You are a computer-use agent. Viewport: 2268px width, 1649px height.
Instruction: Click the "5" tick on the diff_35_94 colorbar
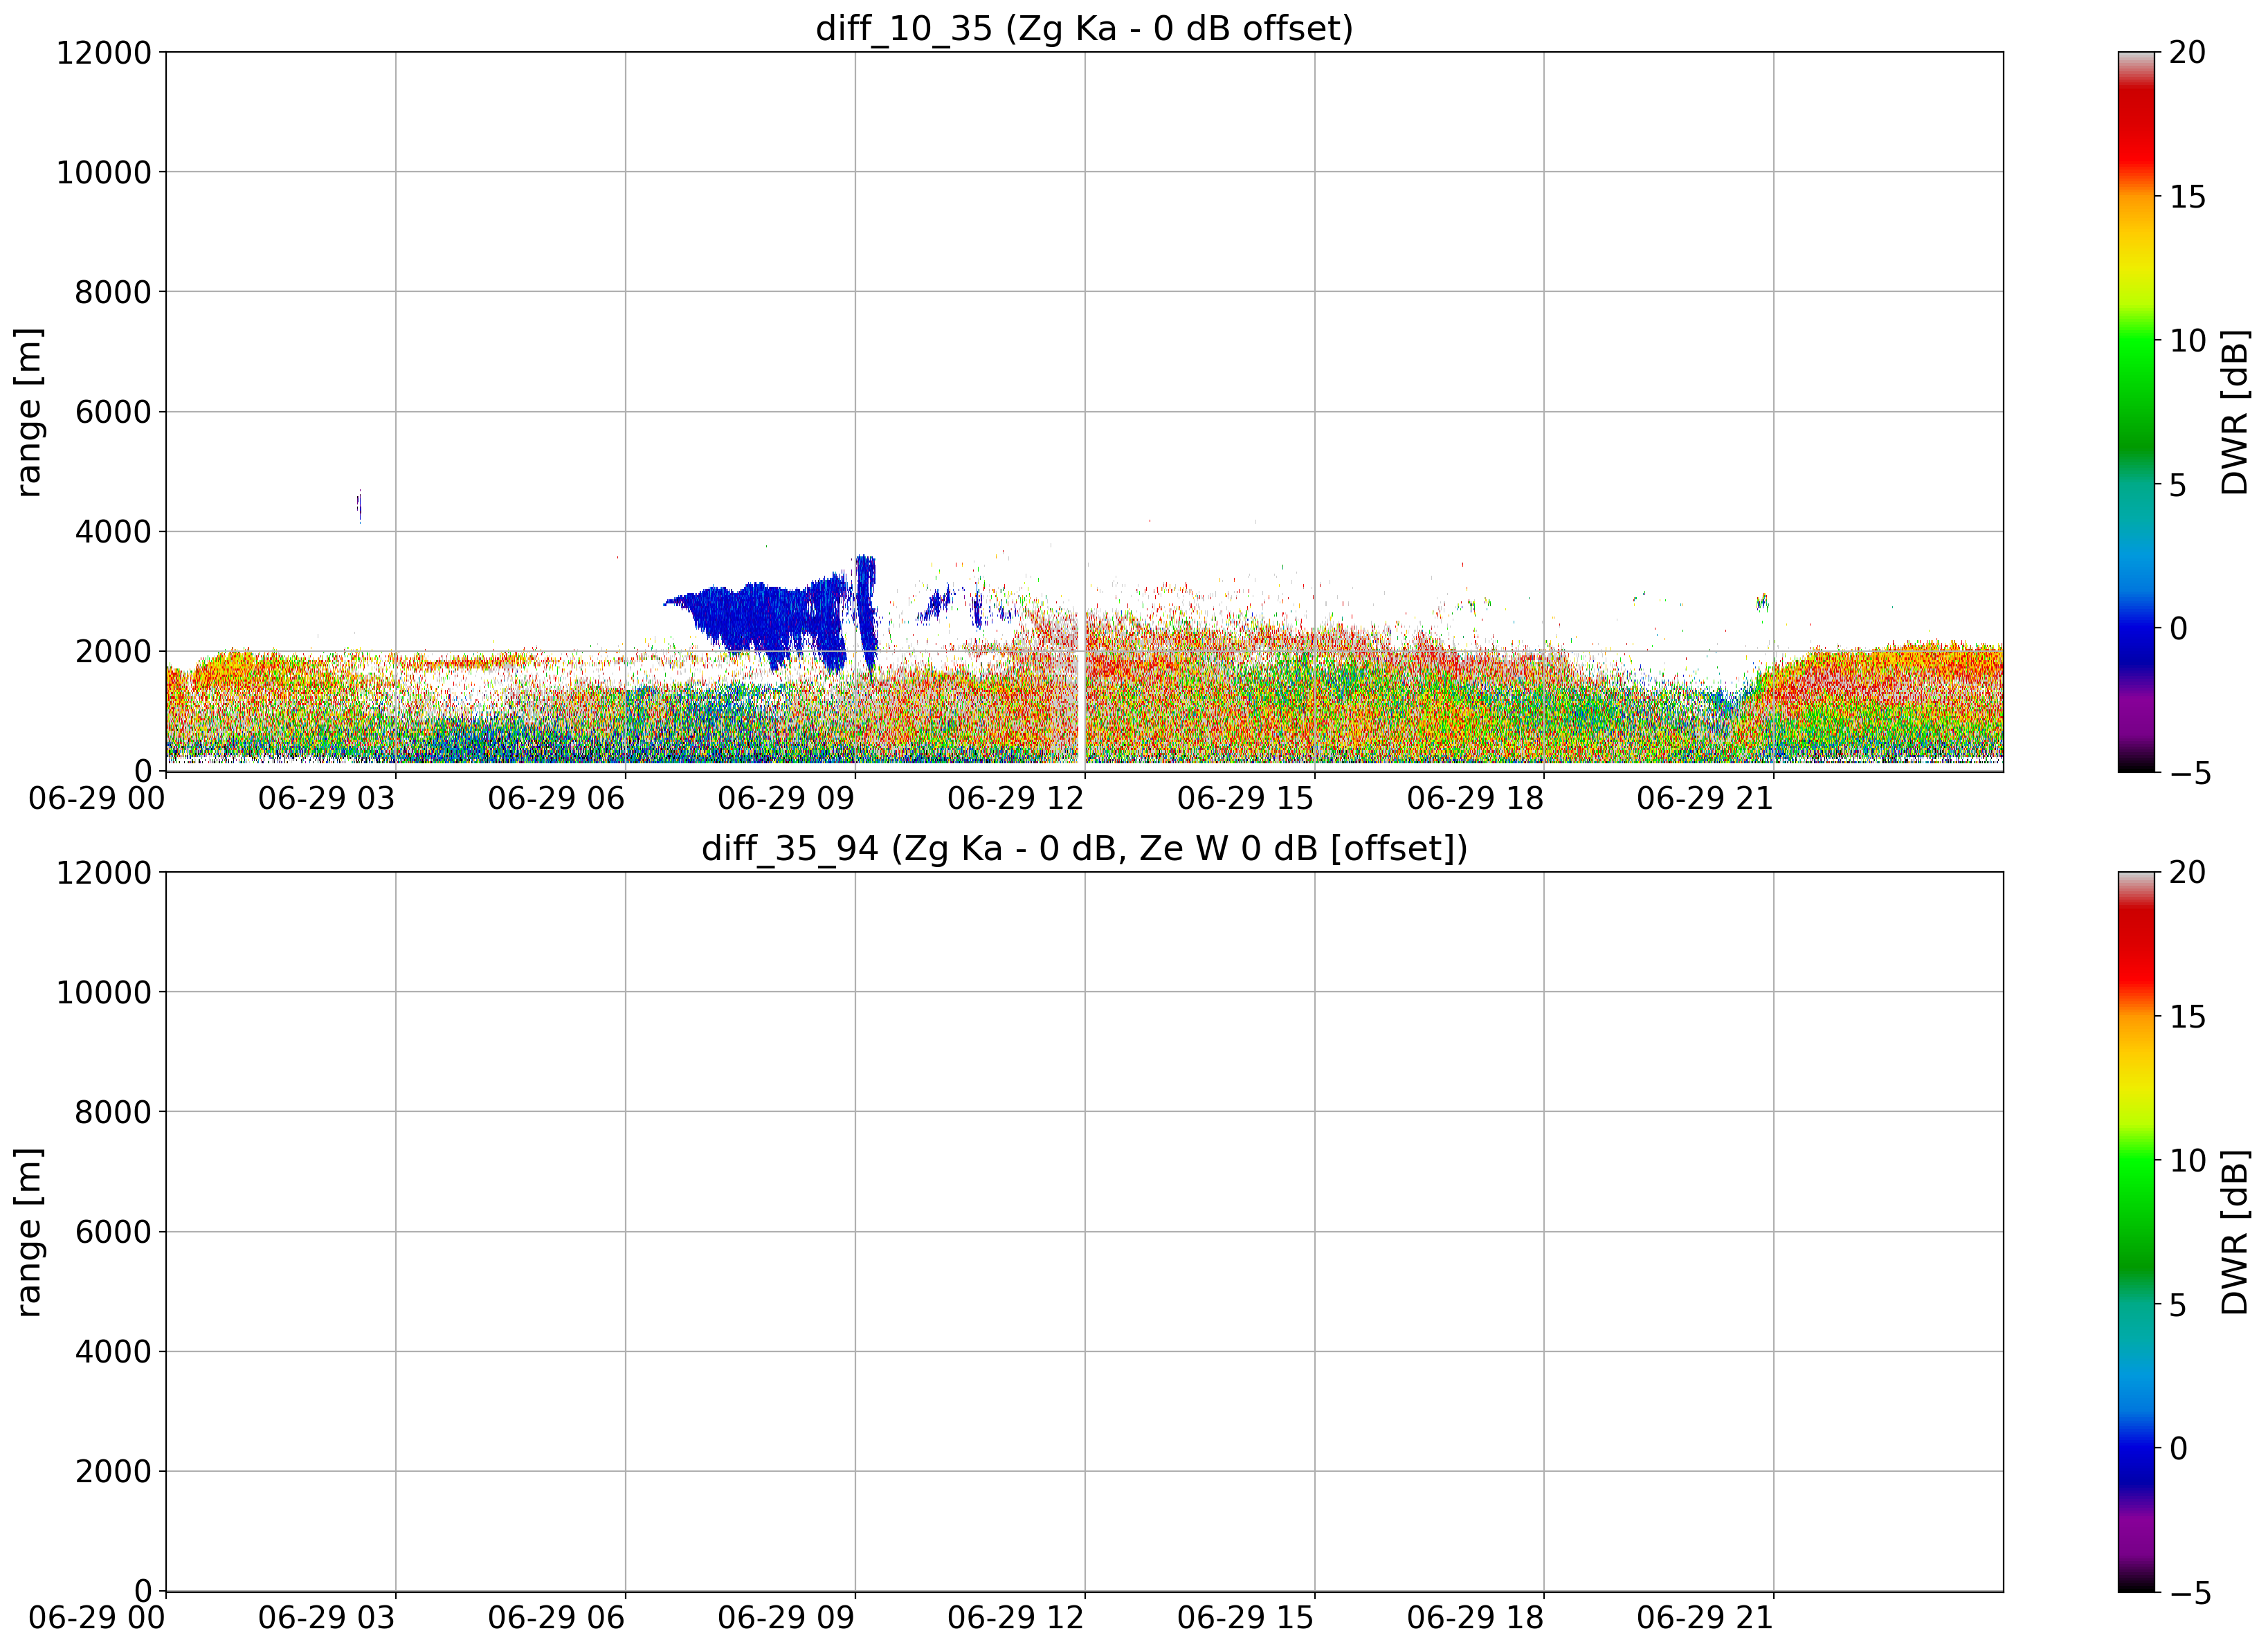[x=2178, y=1305]
